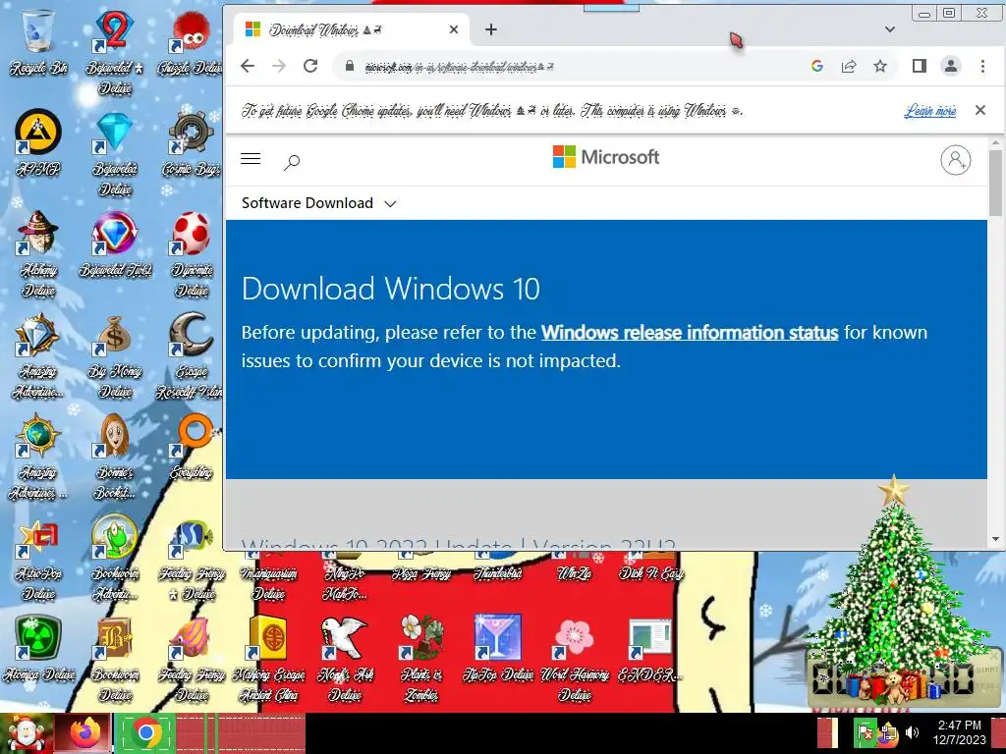
Task: Open Microsoft hamburger navigation menu
Action: click(251, 159)
